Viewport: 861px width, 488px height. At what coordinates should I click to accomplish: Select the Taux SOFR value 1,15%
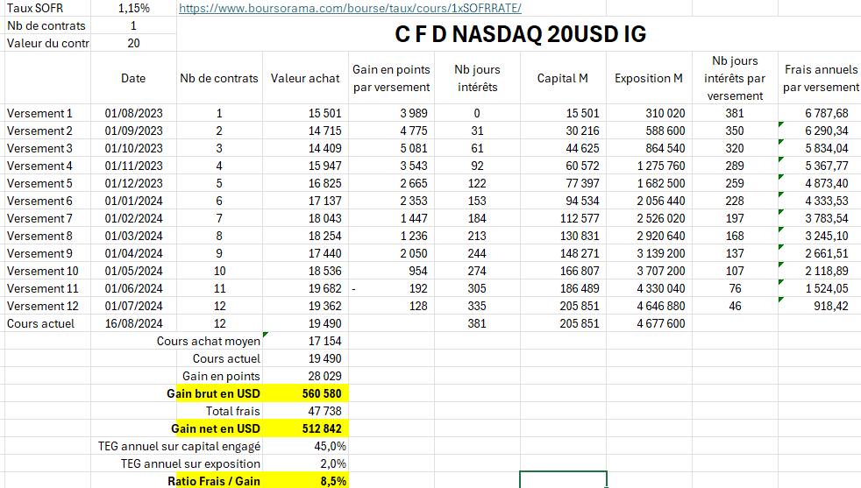coord(133,8)
